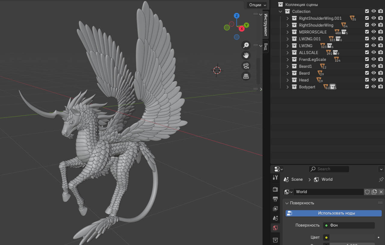Click the World datablock name field

pyautogui.click(x=329, y=192)
